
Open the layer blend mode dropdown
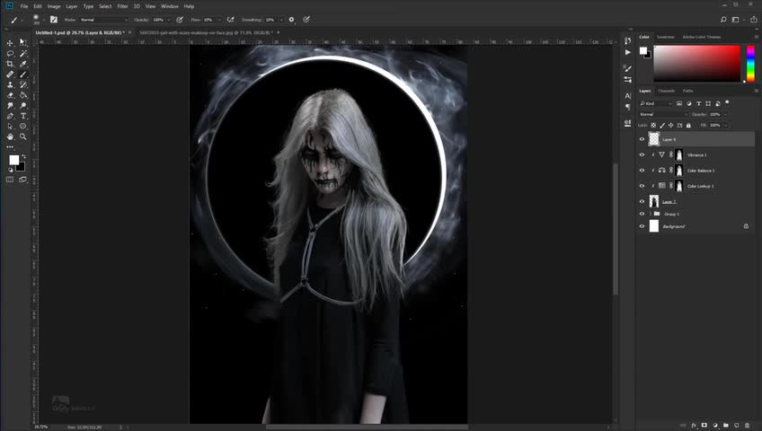[662, 114]
